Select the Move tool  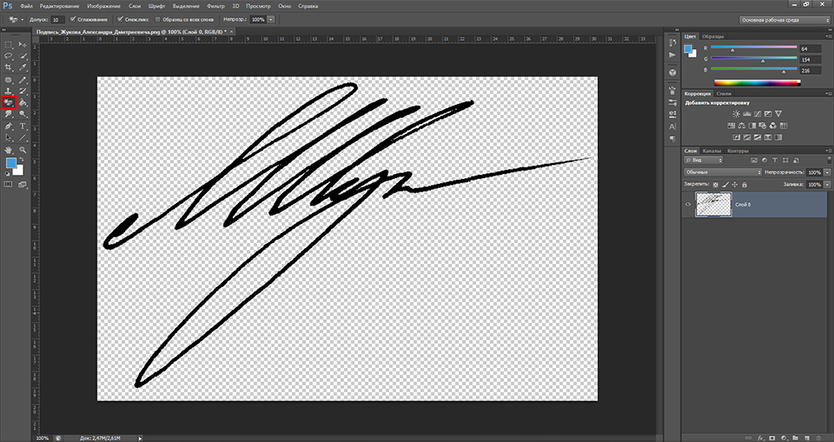point(23,43)
